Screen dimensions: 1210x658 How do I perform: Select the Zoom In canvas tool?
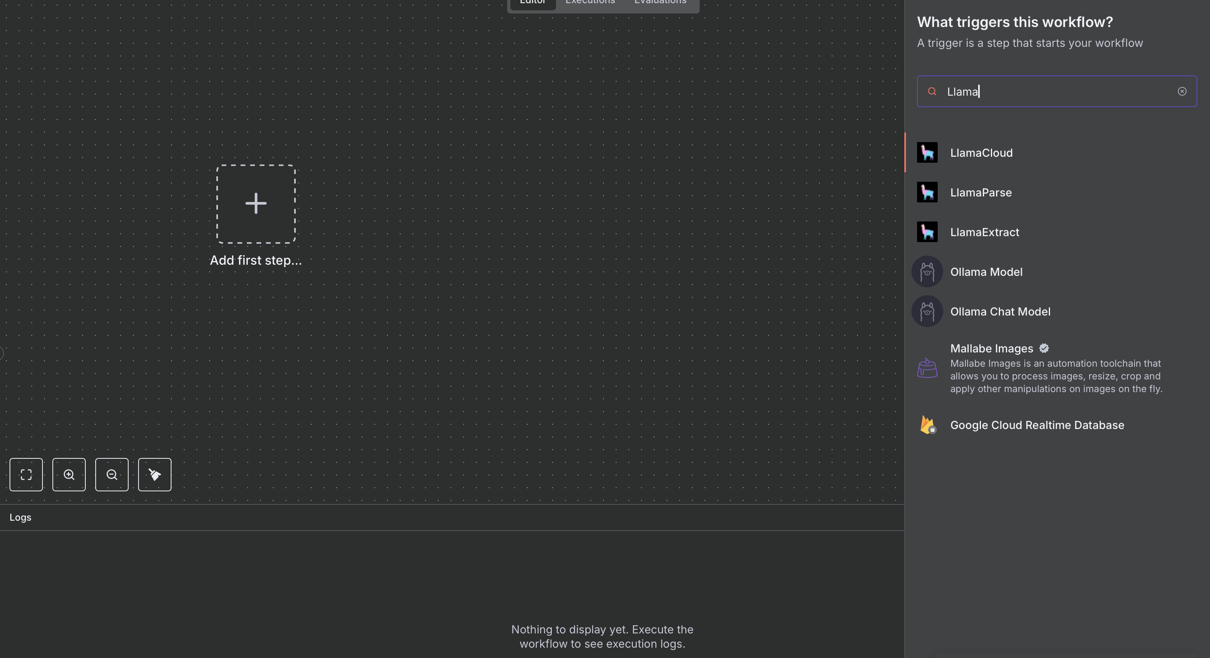[x=69, y=474]
